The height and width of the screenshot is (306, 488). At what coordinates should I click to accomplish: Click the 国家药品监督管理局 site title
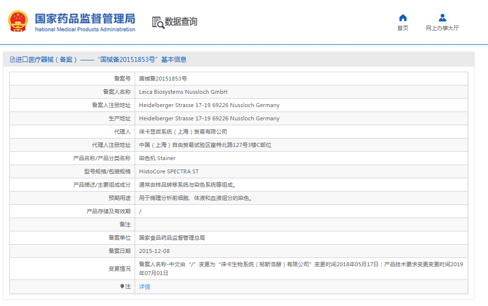[85, 18]
